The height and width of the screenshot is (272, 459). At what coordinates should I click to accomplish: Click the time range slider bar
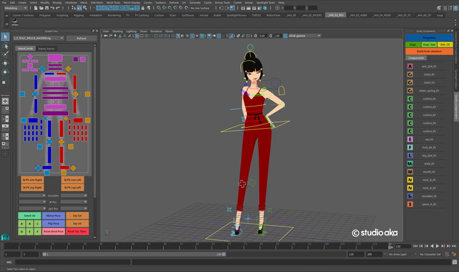[x=134, y=254]
